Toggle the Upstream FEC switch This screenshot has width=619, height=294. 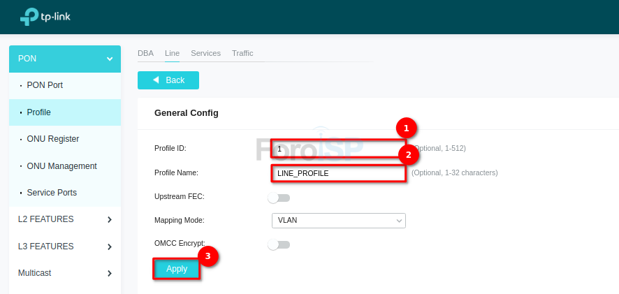point(278,198)
